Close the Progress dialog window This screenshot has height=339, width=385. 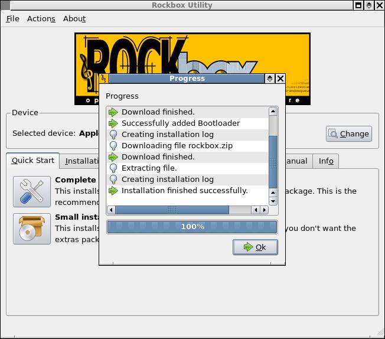(280, 79)
